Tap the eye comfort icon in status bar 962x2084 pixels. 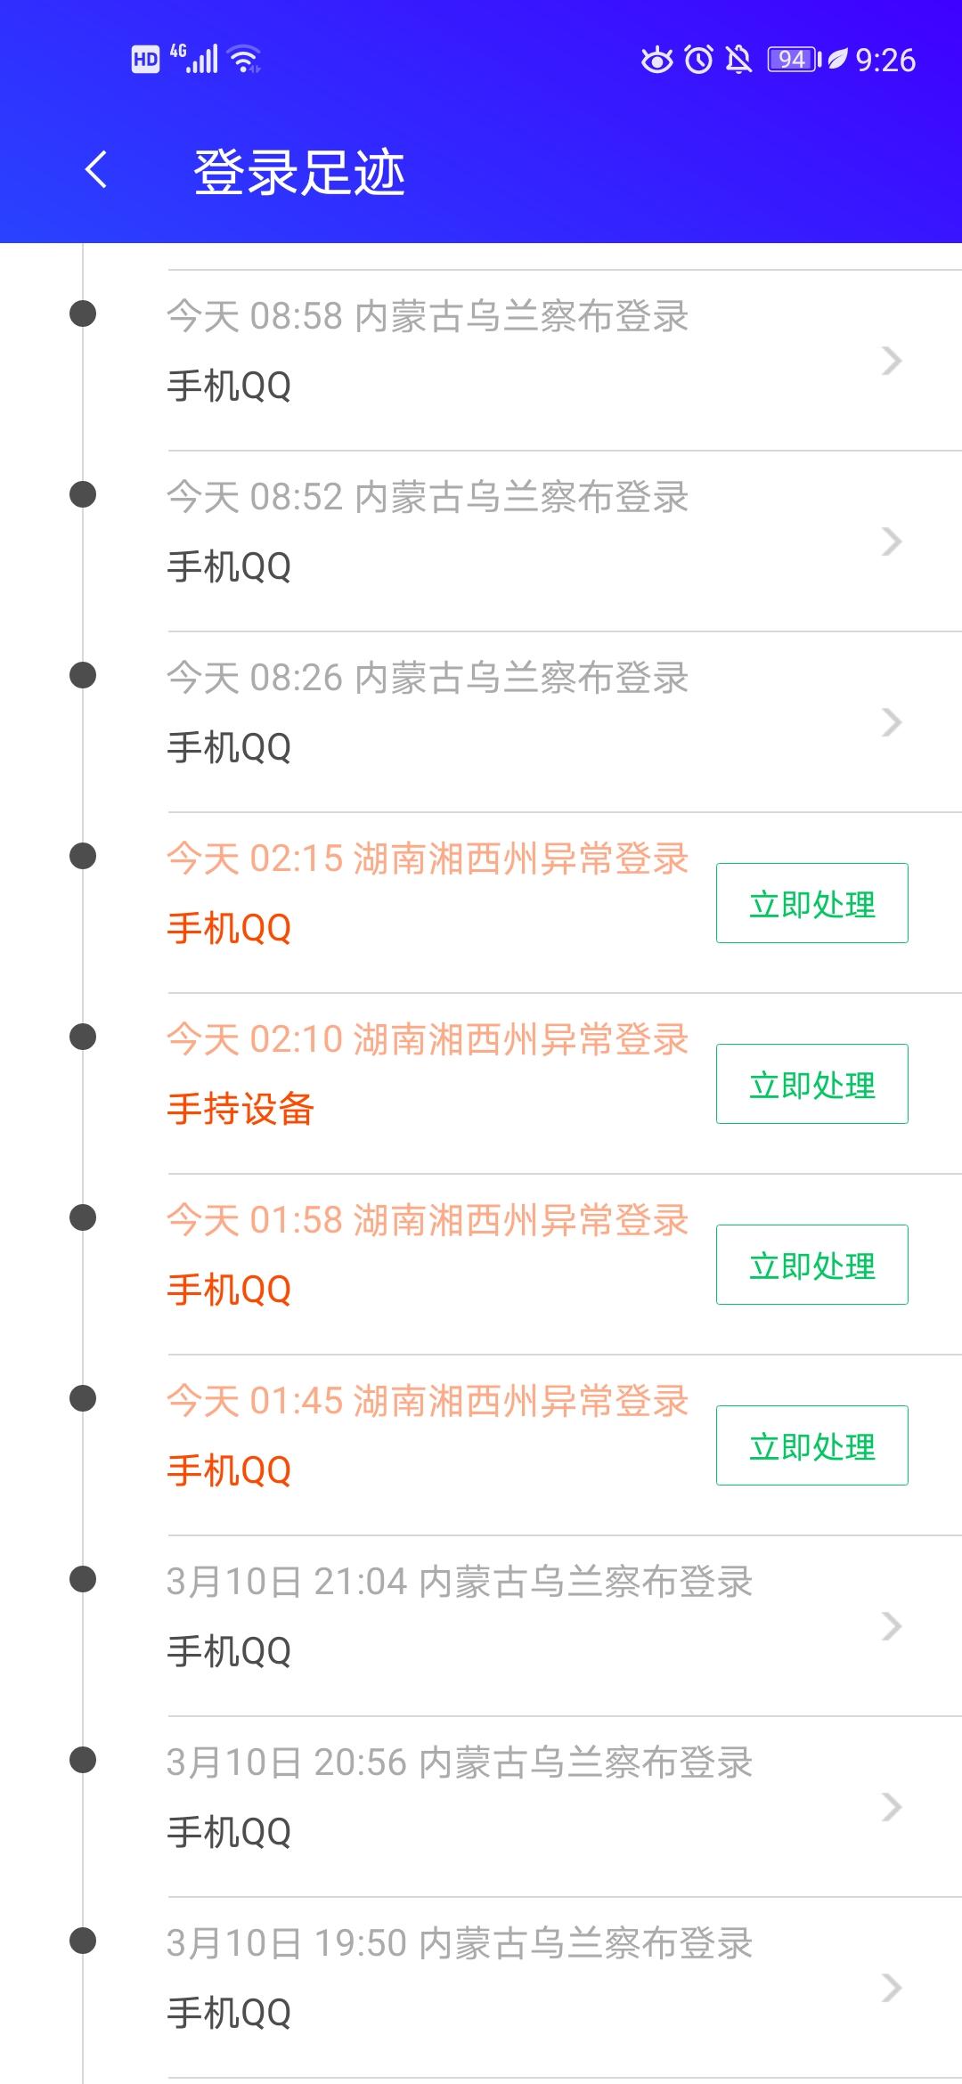click(657, 60)
